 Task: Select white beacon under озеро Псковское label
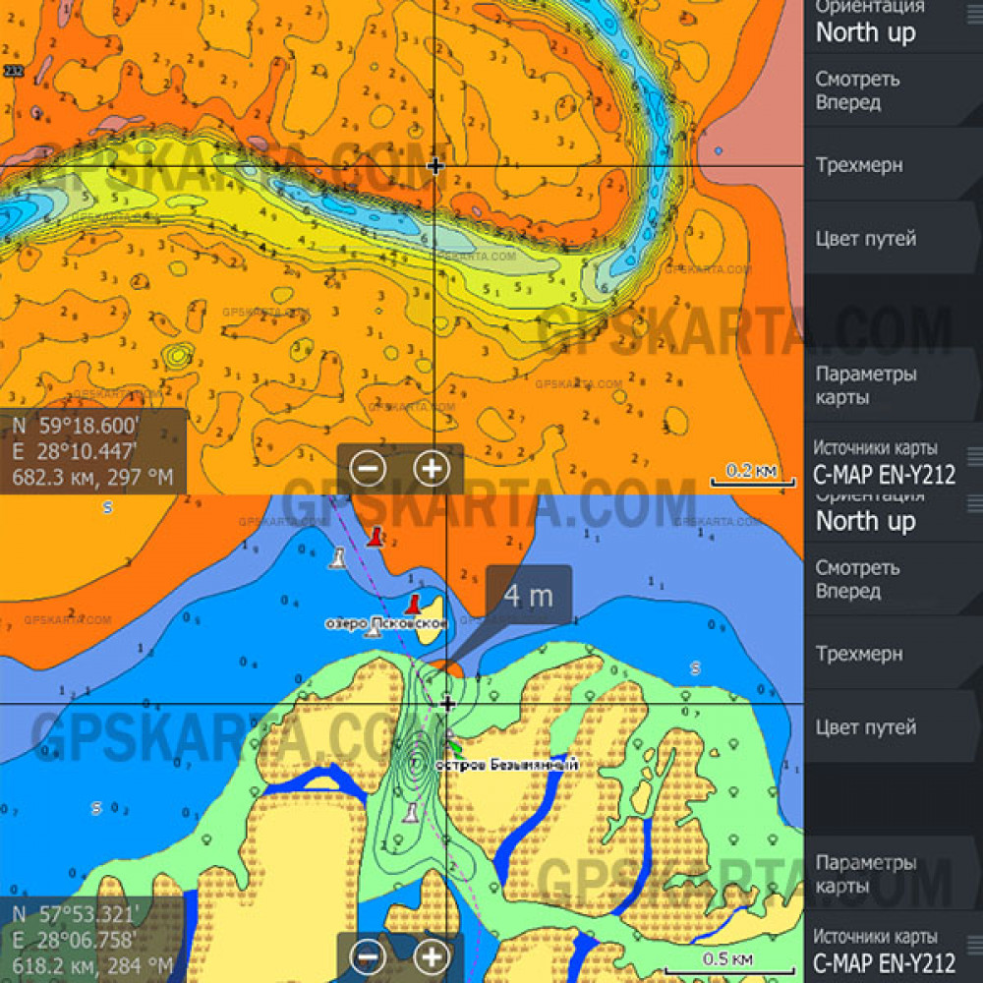(x=374, y=629)
